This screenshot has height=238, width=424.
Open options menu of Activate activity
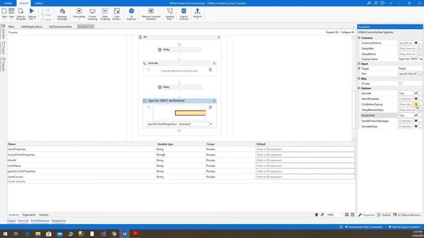coord(211,70)
